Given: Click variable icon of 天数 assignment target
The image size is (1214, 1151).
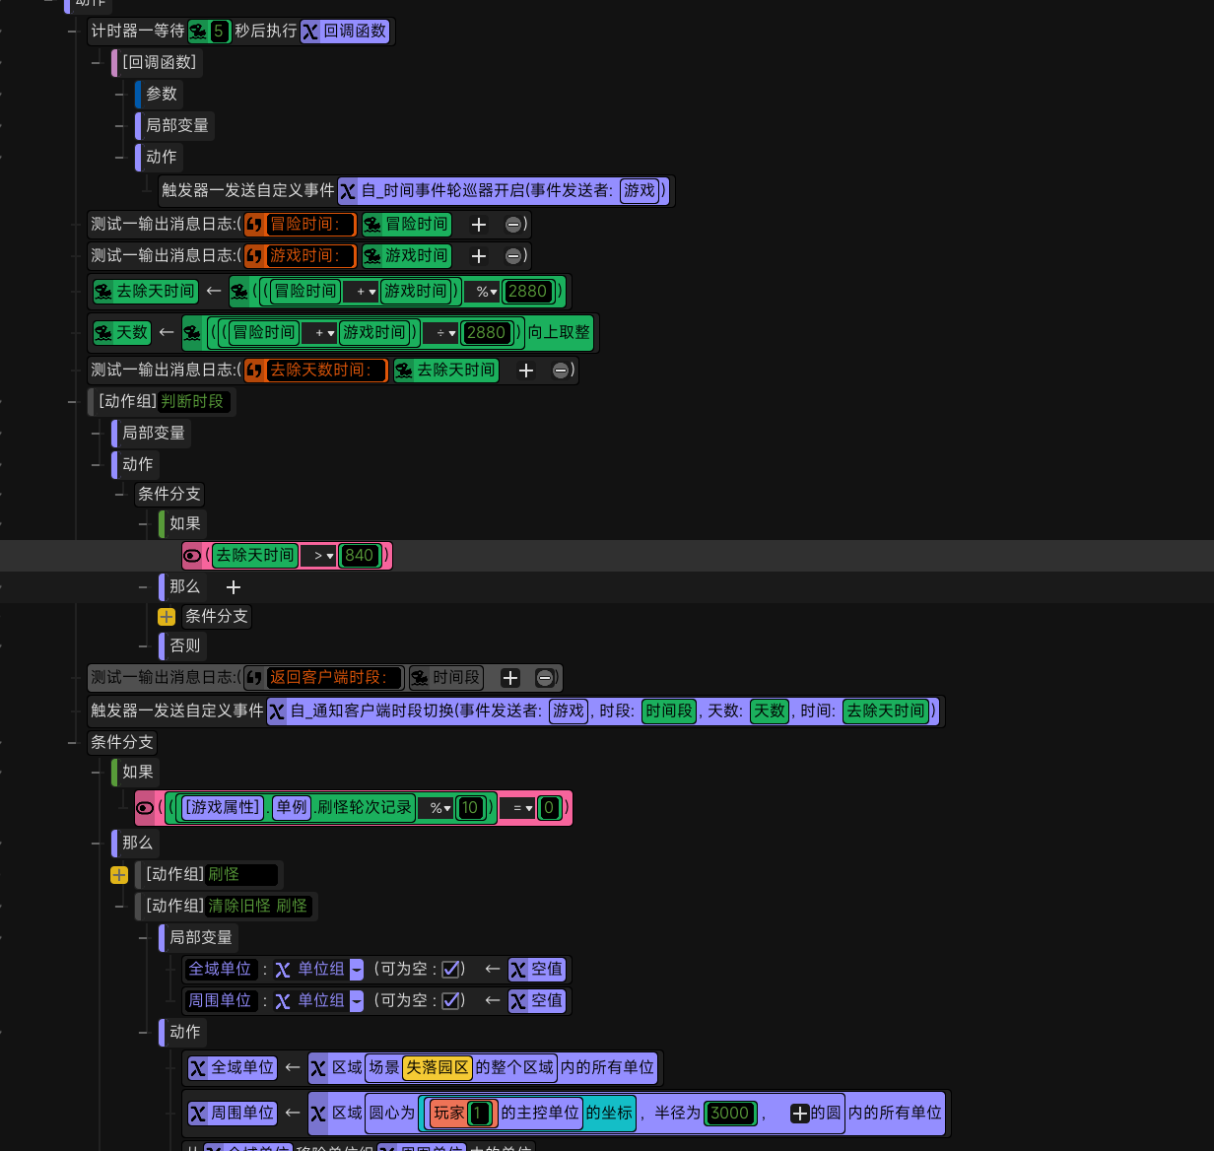Looking at the screenshot, I should [x=103, y=333].
